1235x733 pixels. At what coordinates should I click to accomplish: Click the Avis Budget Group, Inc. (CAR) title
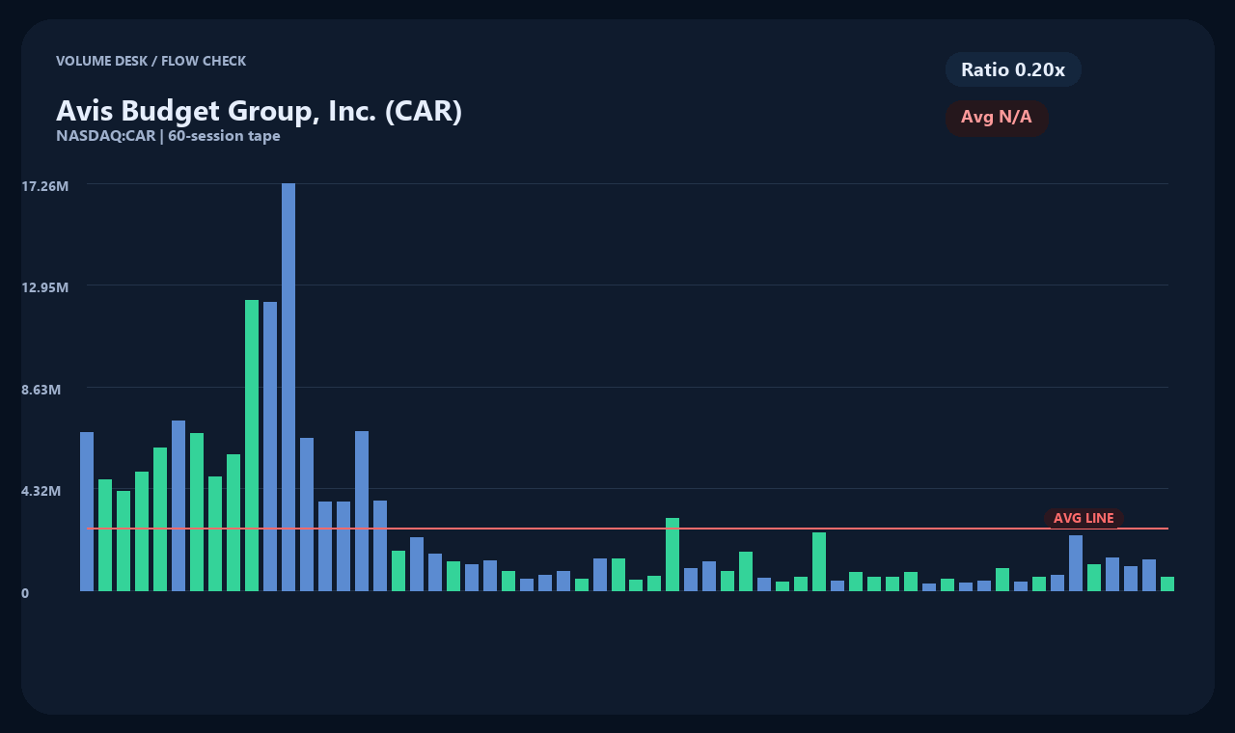click(x=260, y=111)
